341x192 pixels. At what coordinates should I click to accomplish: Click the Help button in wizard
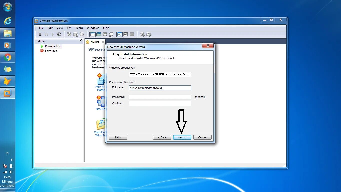point(118,137)
